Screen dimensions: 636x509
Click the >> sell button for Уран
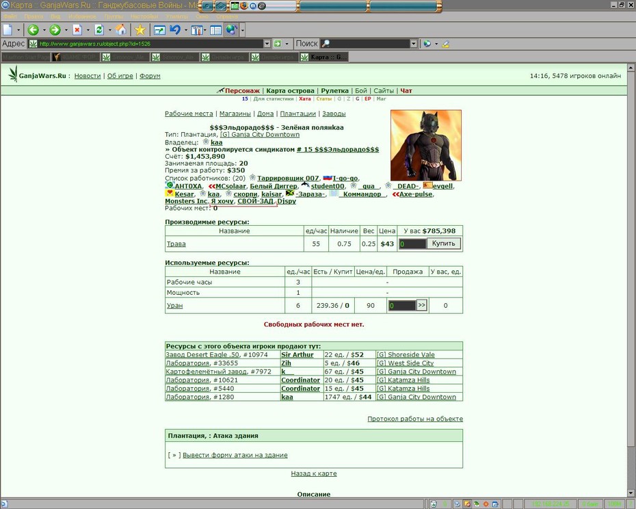coord(422,305)
